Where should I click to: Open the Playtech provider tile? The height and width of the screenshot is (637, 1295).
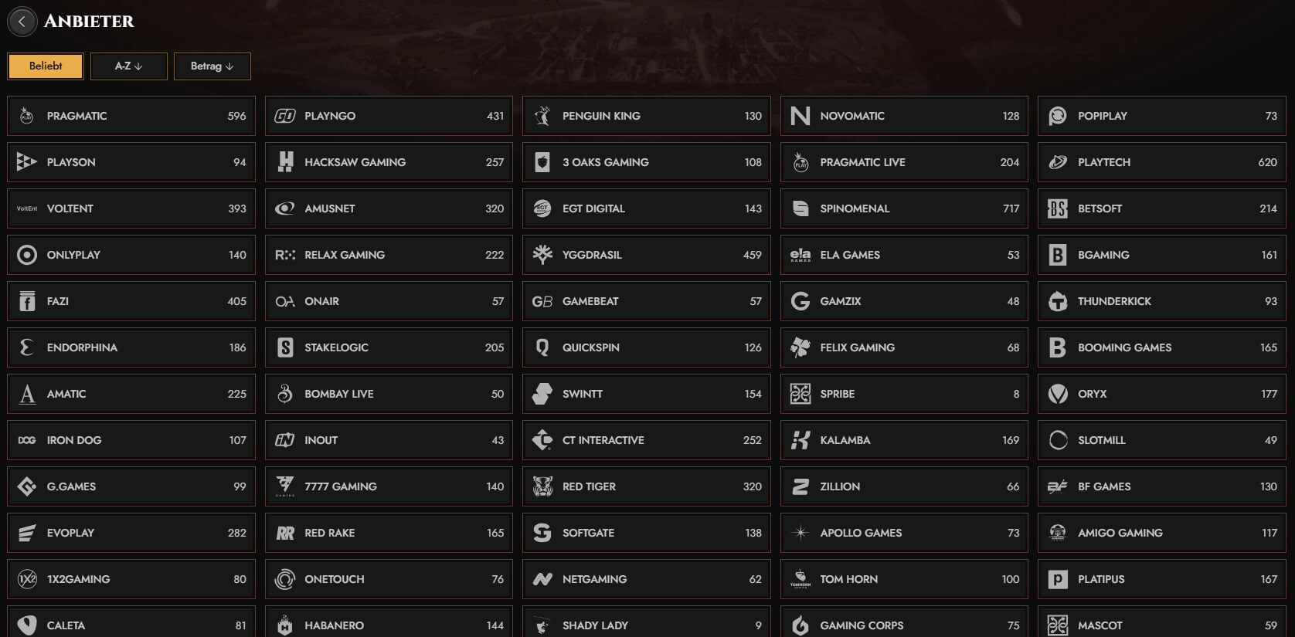pyautogui.click(x=1161, y=162)
